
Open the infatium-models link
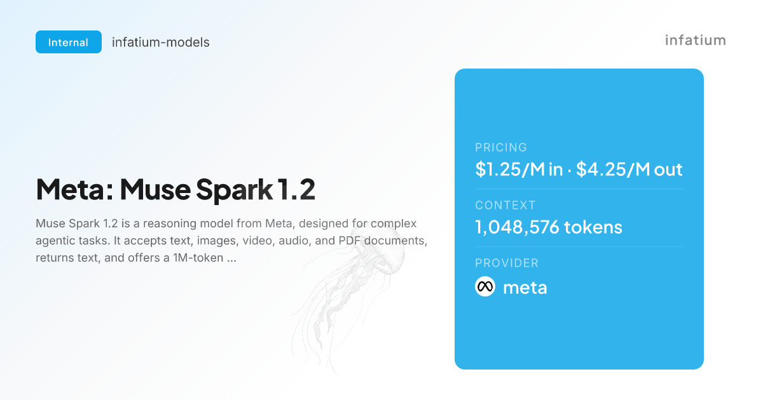pos(161,43)
